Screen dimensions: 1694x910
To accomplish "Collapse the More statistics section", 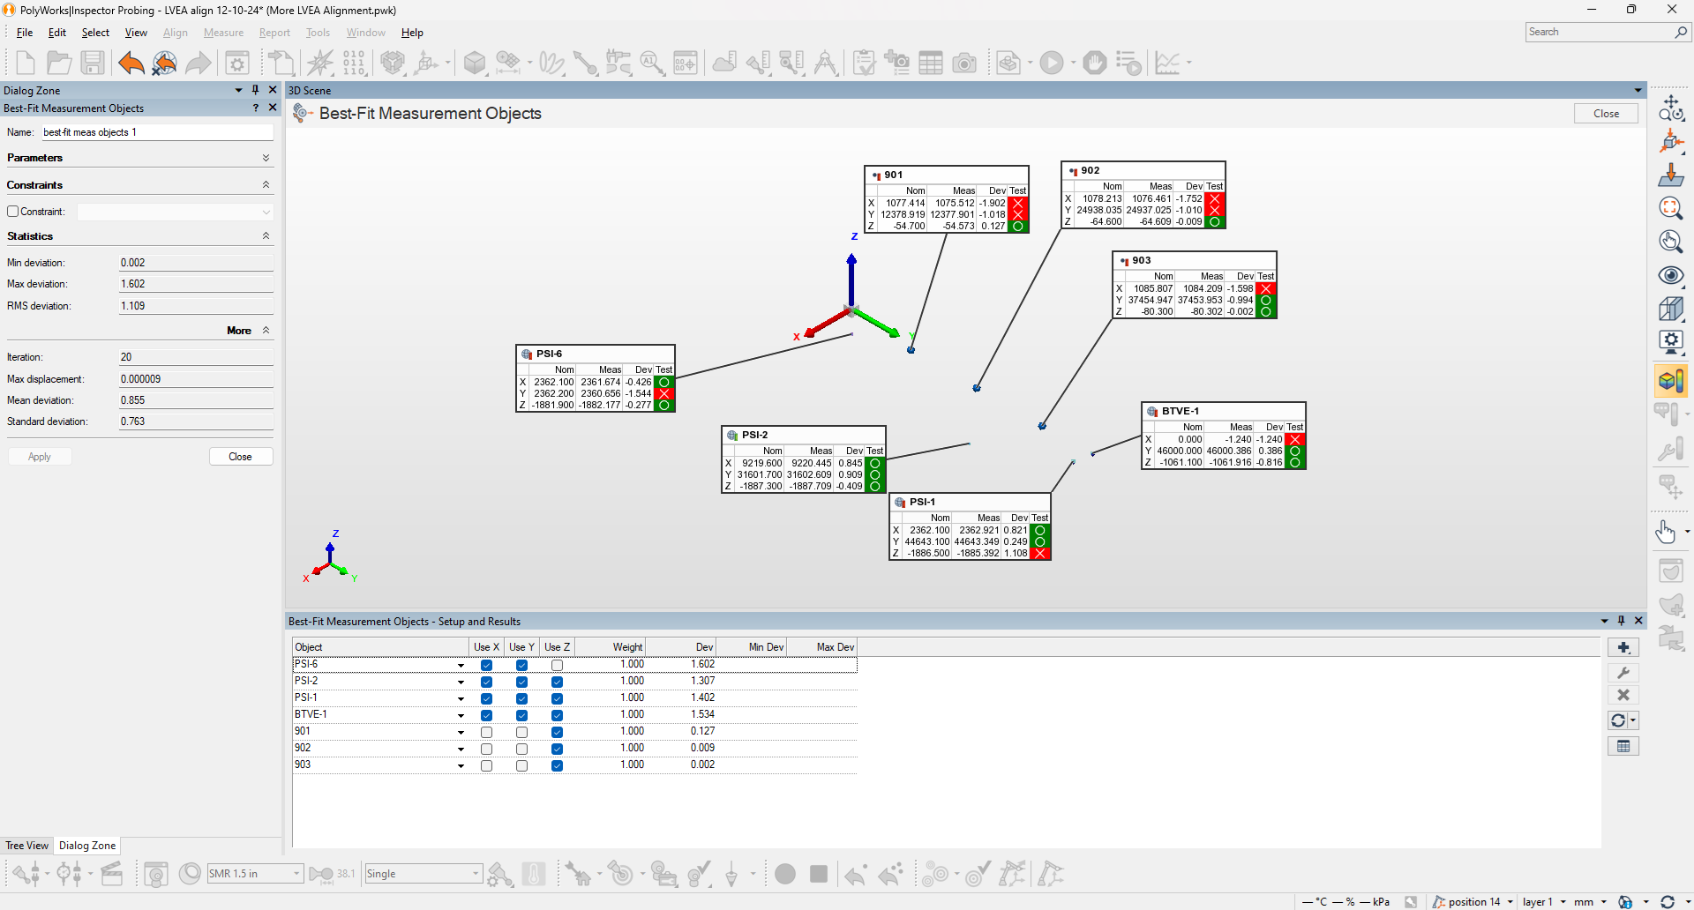I will (266, 331).
